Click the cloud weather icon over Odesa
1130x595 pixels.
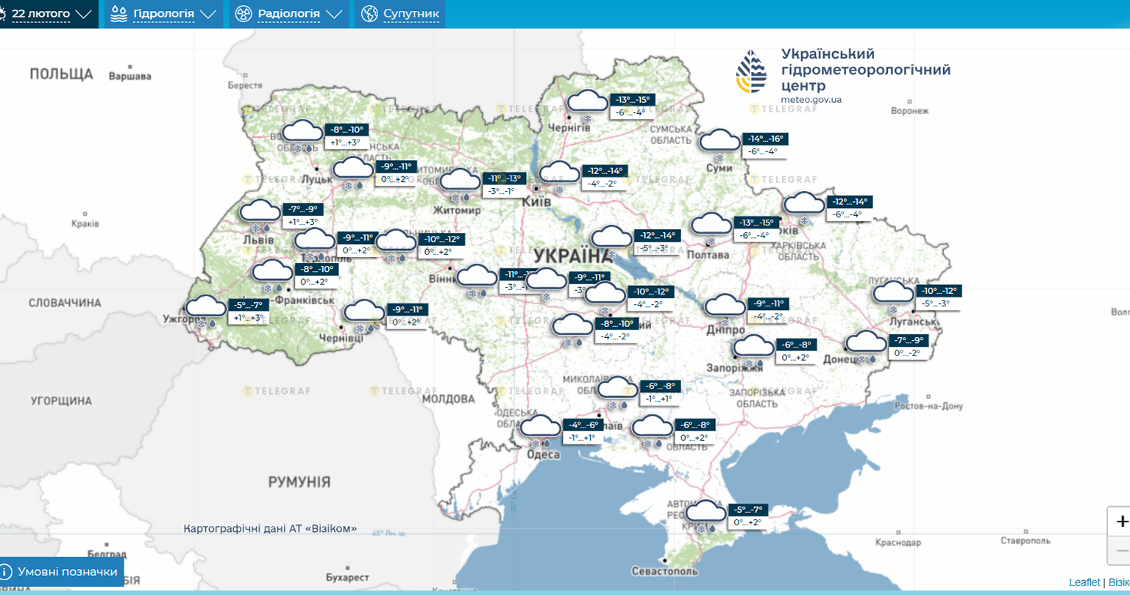pyautogui.click(x=541, y=427)
